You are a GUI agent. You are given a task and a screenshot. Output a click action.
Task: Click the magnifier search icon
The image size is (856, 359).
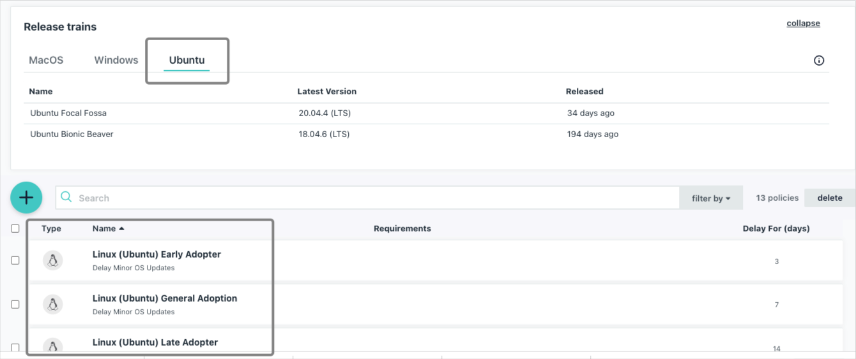[x=66, y=198]
